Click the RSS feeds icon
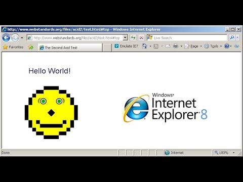The image size is (243, 182). [x=156, y=46]
